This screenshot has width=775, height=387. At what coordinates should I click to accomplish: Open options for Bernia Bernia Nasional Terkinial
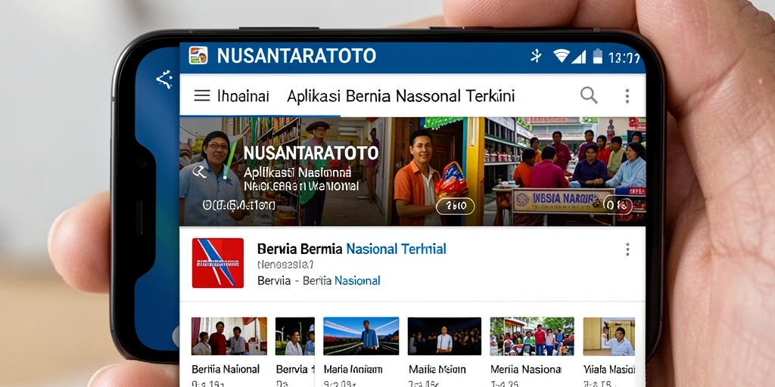click(627, 249)
